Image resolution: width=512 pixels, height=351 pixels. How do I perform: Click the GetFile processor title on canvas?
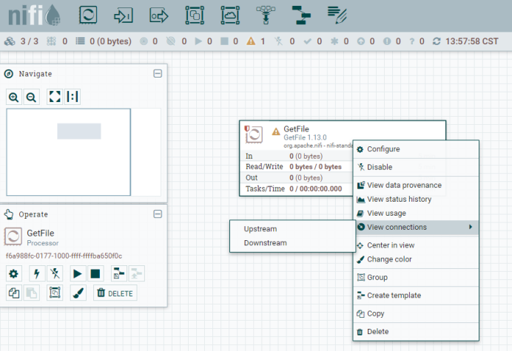pyautogui.click(x=296, y=129)
